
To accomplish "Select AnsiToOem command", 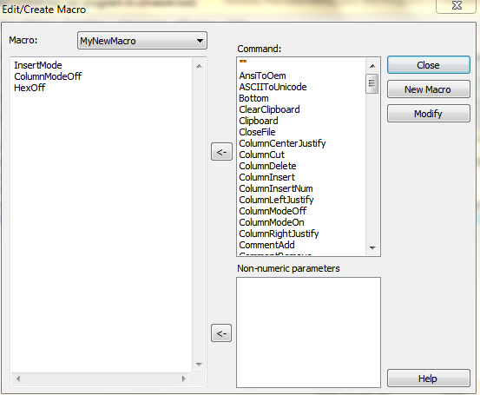I will tap(262, 76).
